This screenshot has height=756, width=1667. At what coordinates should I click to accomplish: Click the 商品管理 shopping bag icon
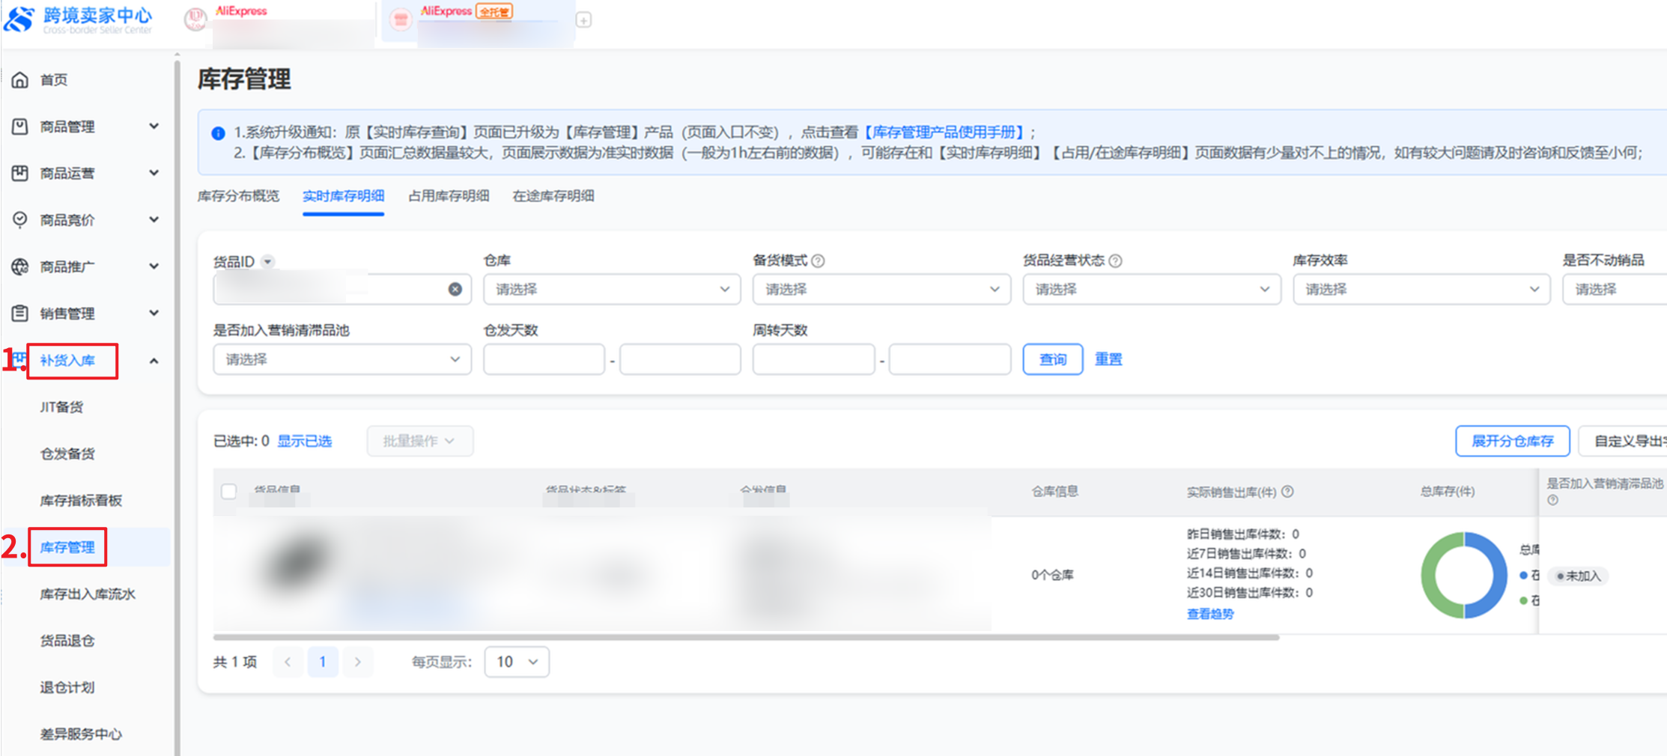coord(20,126)
